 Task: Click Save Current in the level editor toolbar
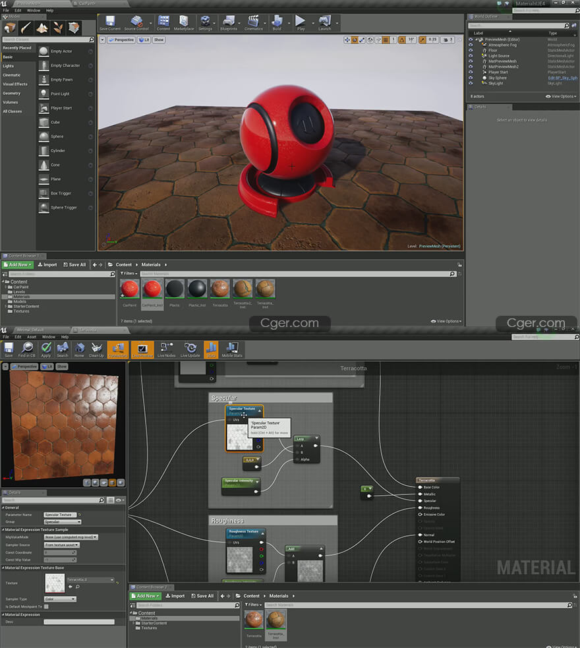(x=110, y=23)
